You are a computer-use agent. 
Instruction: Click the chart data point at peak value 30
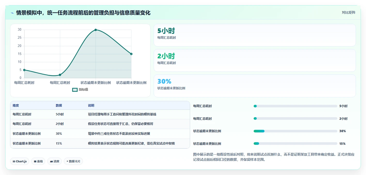coord(96,30)
